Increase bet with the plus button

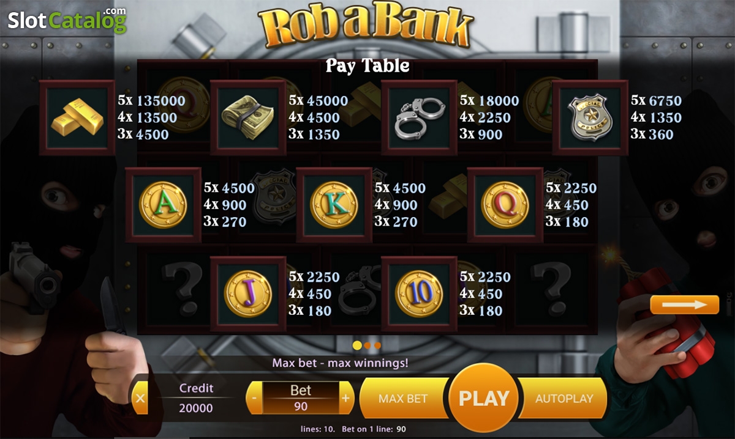(x=346, y=399)
